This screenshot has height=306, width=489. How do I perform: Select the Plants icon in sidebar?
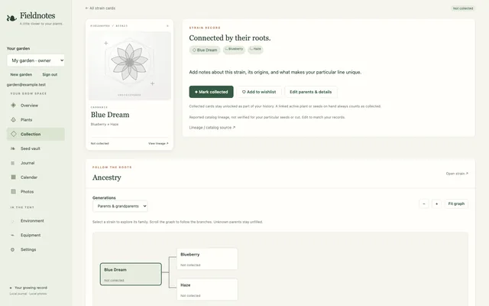pos(13,119)
